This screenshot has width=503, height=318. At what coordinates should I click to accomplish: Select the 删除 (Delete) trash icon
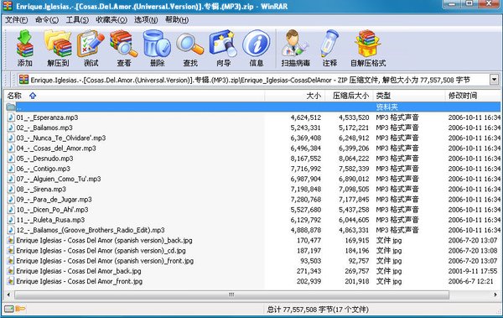(x=157, y=44)
